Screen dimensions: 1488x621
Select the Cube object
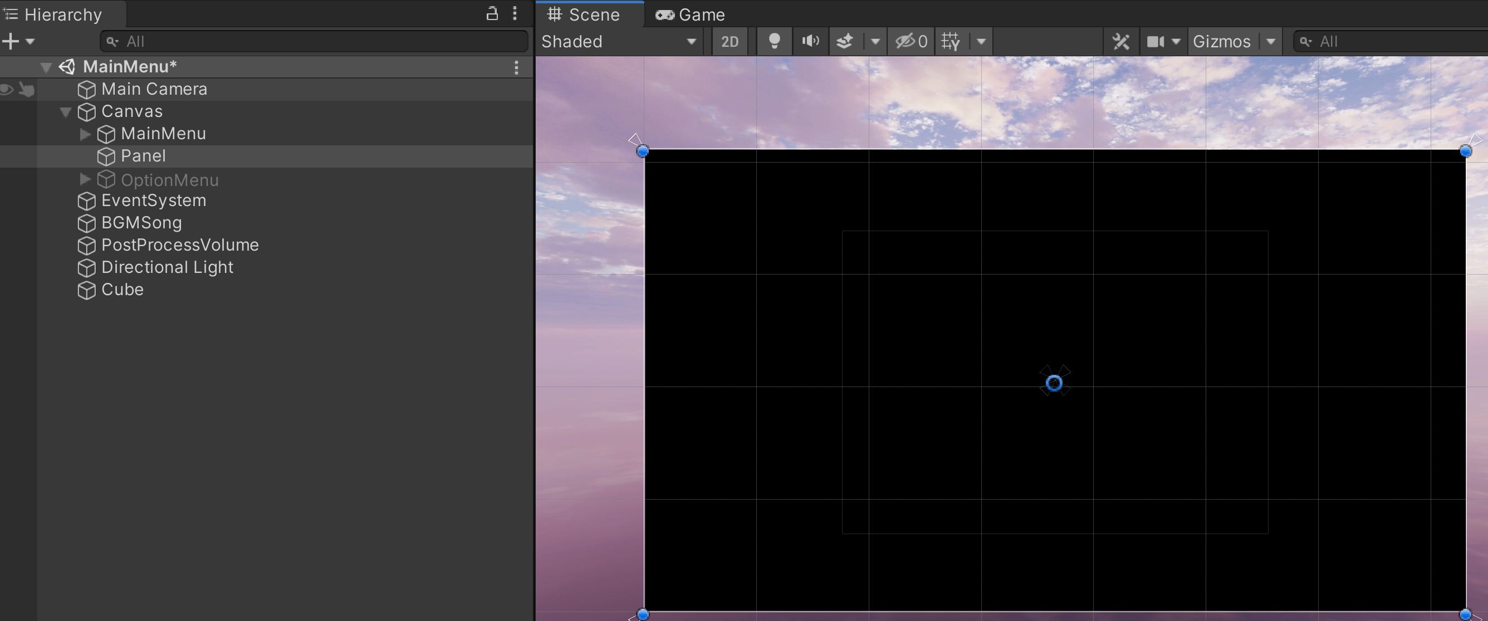click(x=123, y=290)
